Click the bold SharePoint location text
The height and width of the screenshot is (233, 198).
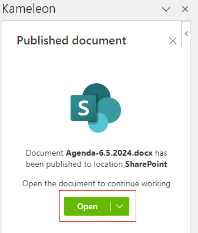click(x=146, y=164)
